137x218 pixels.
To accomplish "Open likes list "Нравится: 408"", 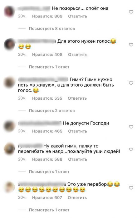I will (x=47, y=54).
